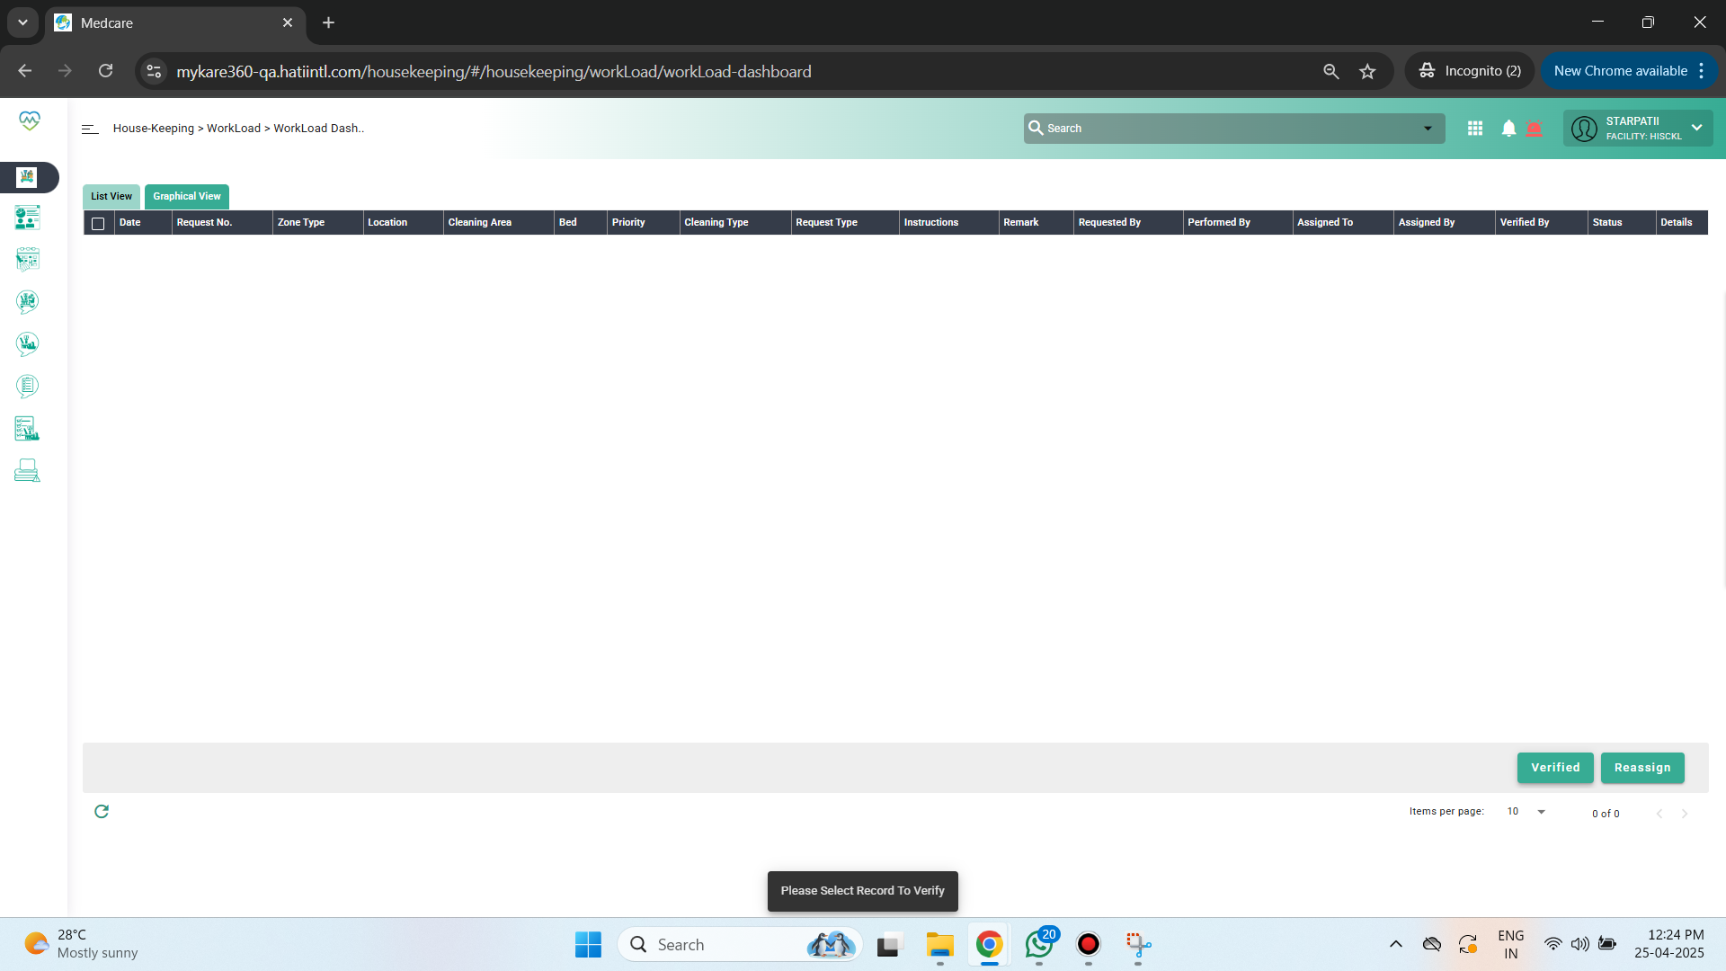
Task: Click the Incognito (2) indicator
Action: pos(1470,71)
